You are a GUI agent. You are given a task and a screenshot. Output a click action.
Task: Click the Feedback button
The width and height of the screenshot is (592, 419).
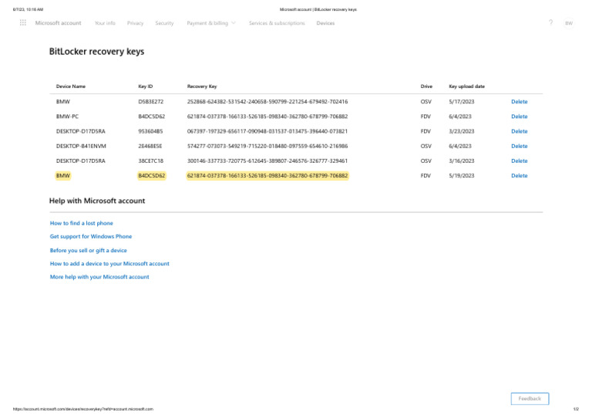530,399
